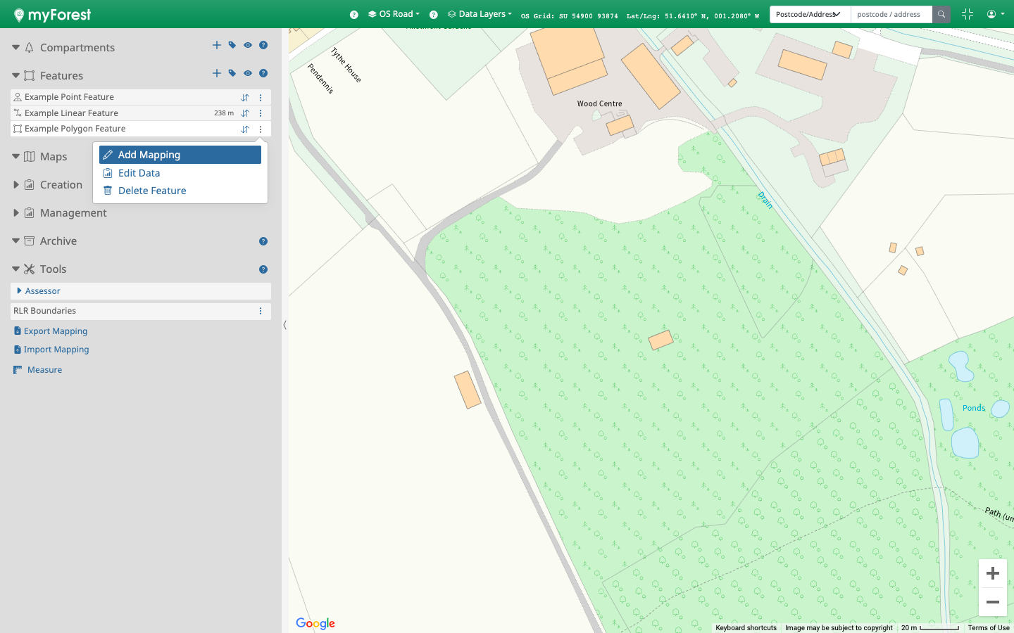The image size is (1014, 633).
Task: Choose Delete Feature in the context menu
Action: pos(152,191)
